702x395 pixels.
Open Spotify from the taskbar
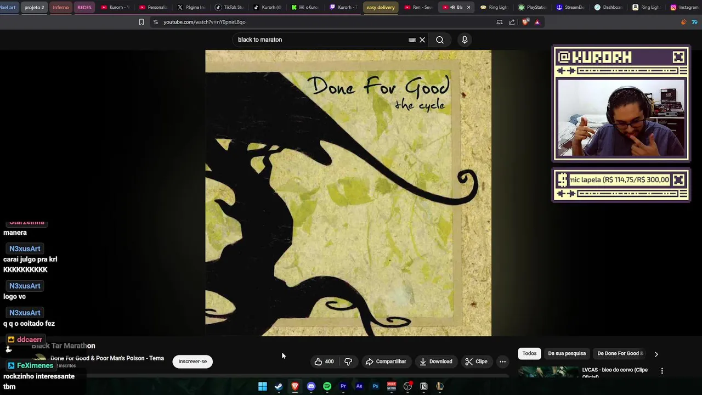click(x=327, y=386)
